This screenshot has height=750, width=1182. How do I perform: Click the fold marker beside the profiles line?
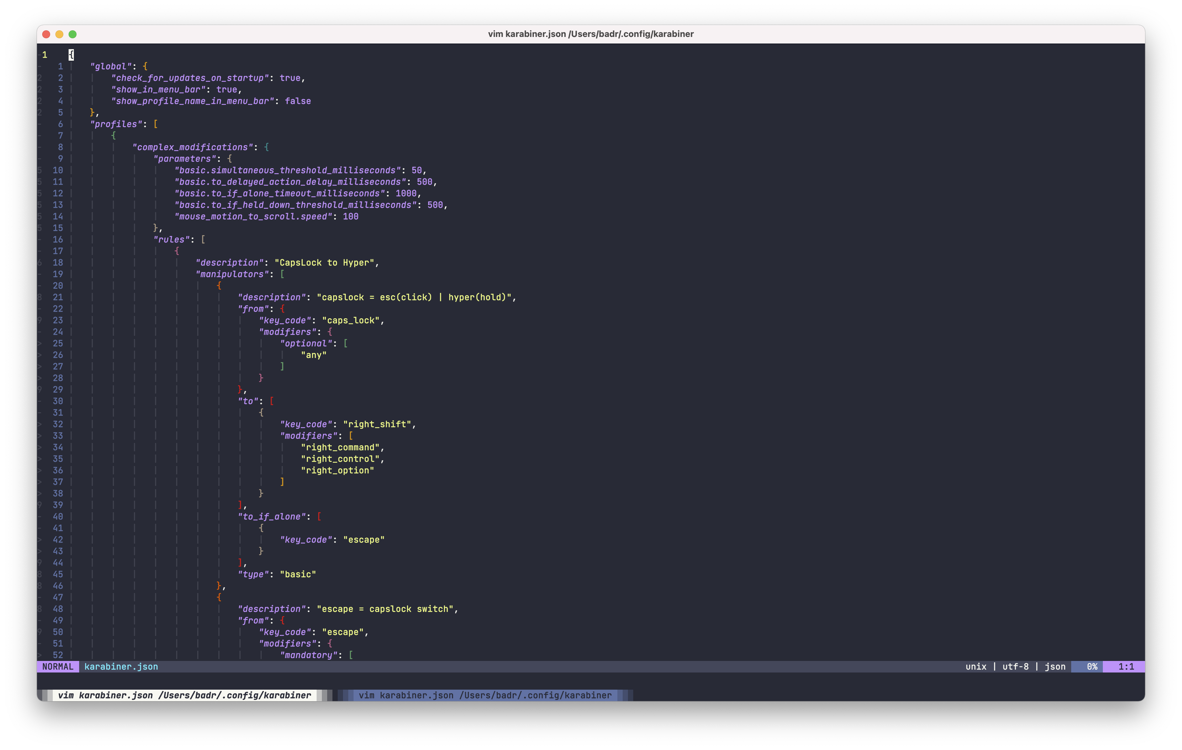pos(39,124)
